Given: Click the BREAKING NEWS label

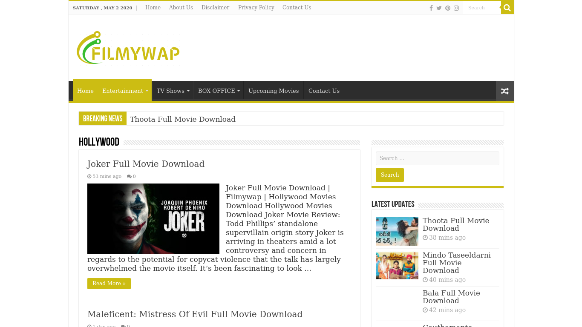Looking at the screenshot, I should 103,119.
